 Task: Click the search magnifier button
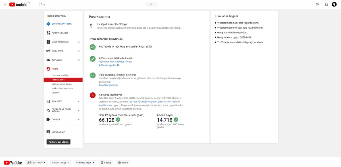coord(151,5)
